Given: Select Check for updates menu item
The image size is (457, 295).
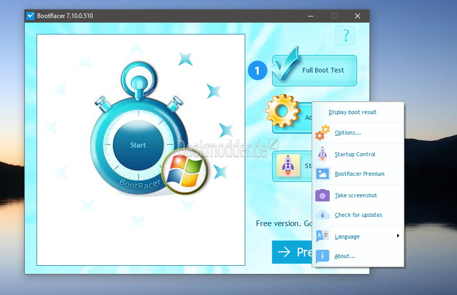Looking at the screenshot, I should point(358,215).
